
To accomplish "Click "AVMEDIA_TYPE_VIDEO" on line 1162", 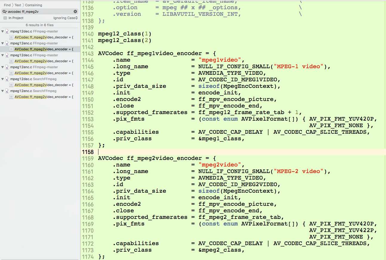I will [231, 178].
